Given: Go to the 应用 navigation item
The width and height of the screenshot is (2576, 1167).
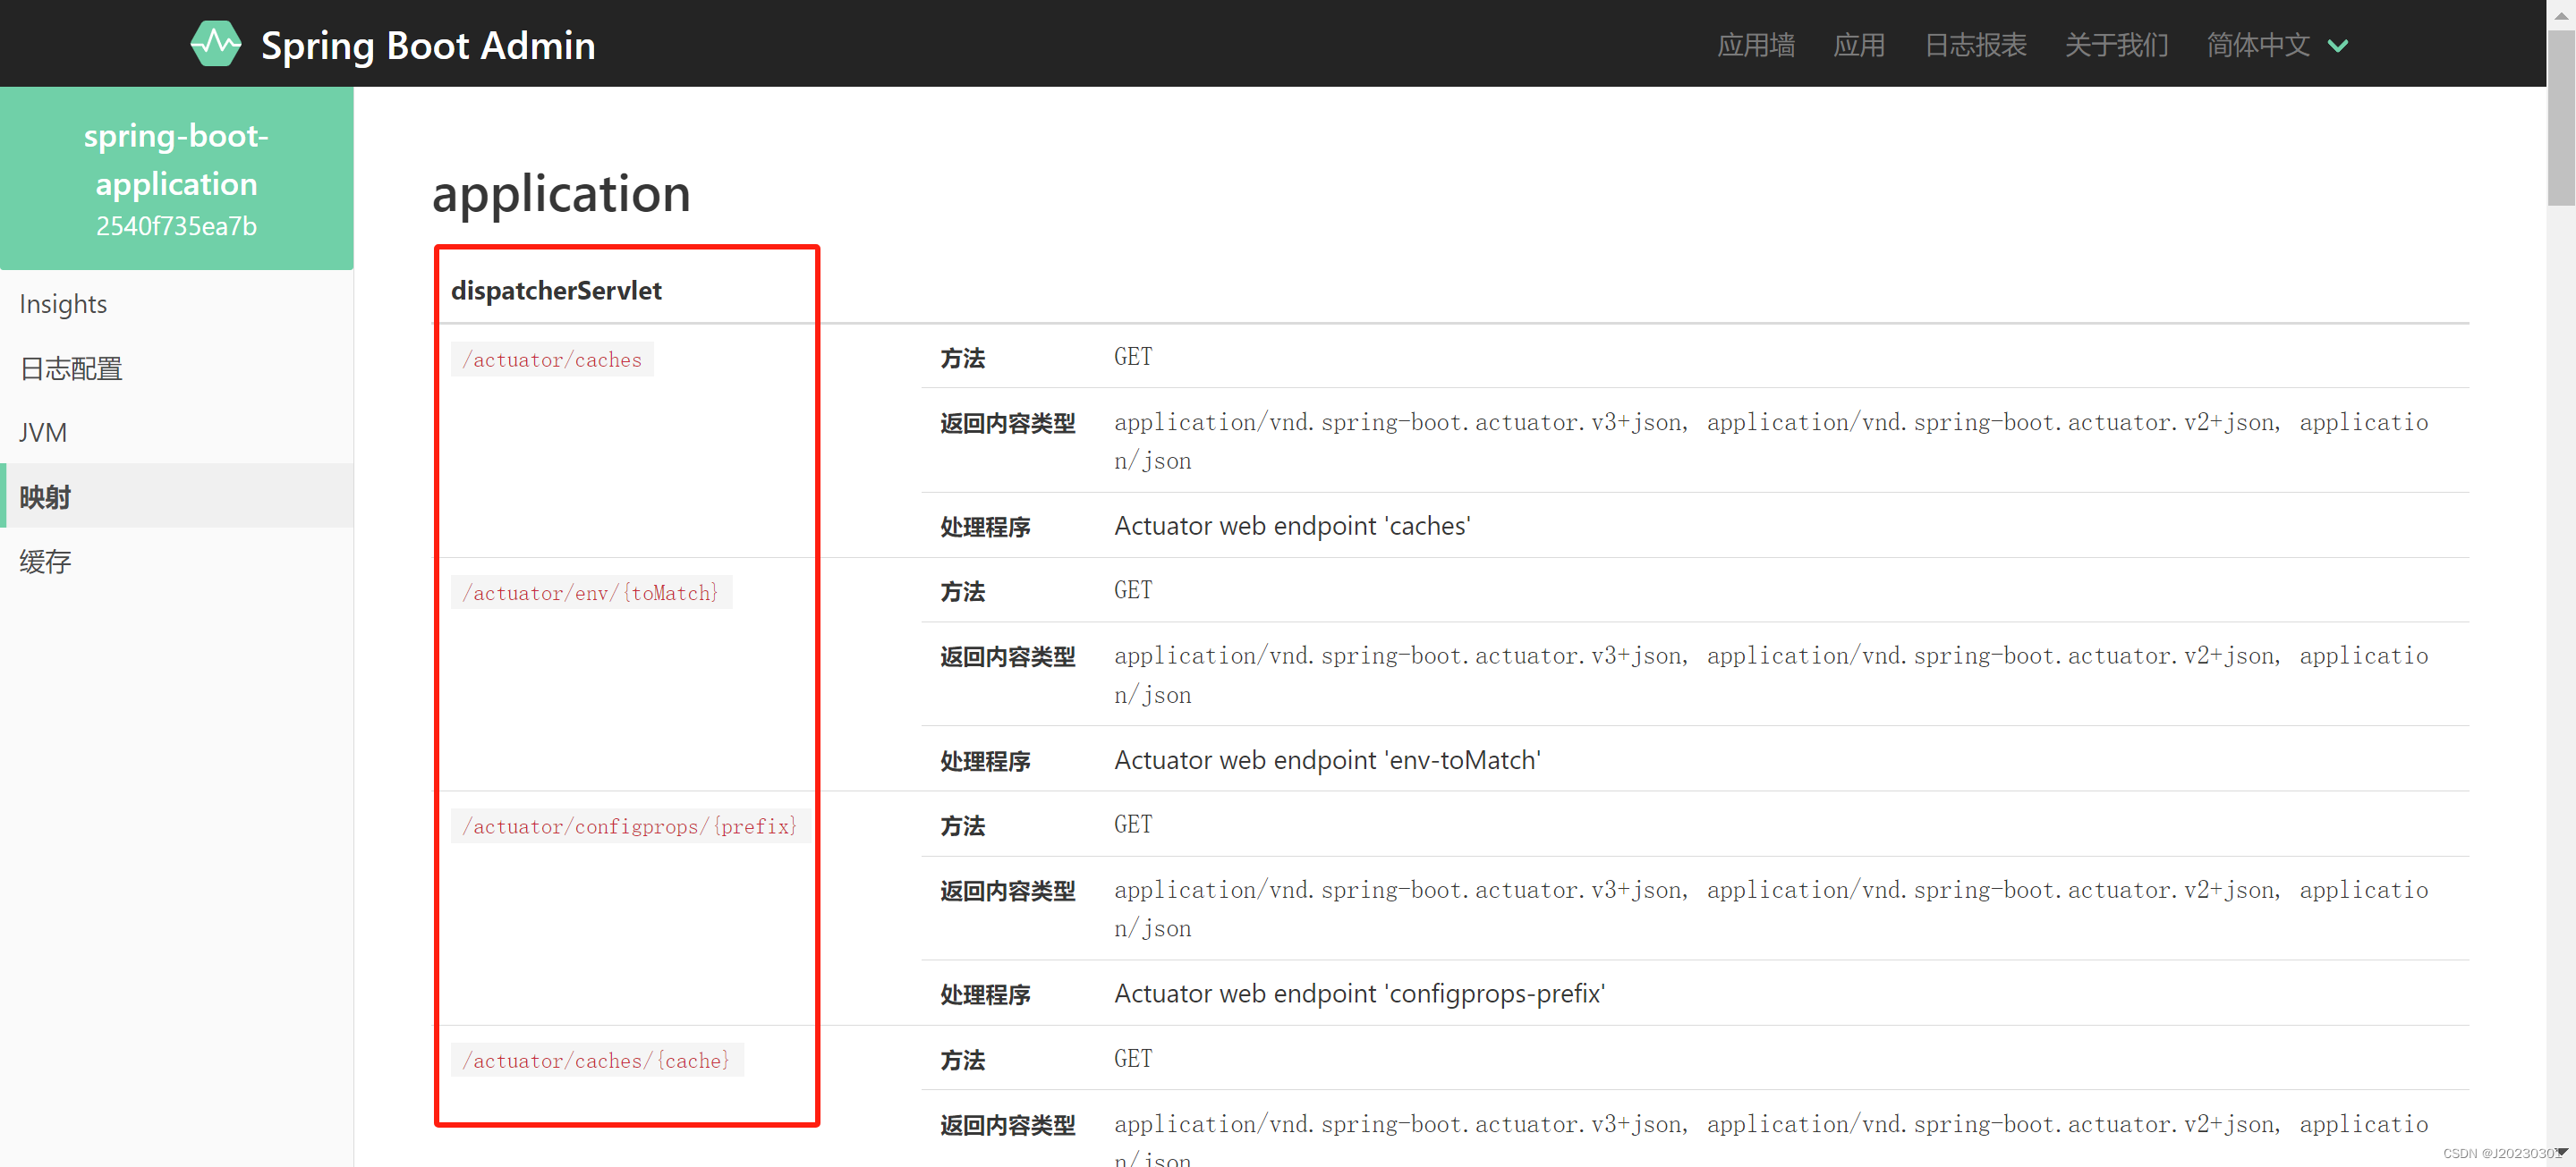Looking at the screenshot, I should [x=1858, y=45].
